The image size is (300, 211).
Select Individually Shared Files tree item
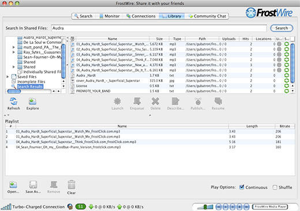point(42,72)
